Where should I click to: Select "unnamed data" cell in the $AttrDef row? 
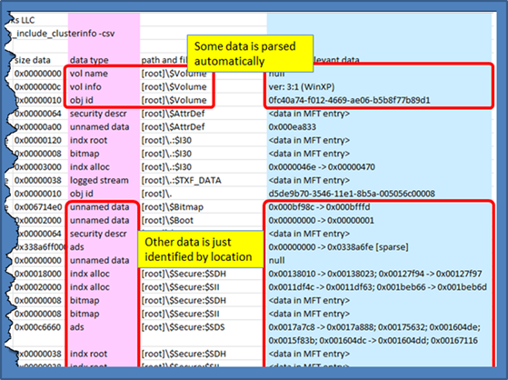point(99,127)
